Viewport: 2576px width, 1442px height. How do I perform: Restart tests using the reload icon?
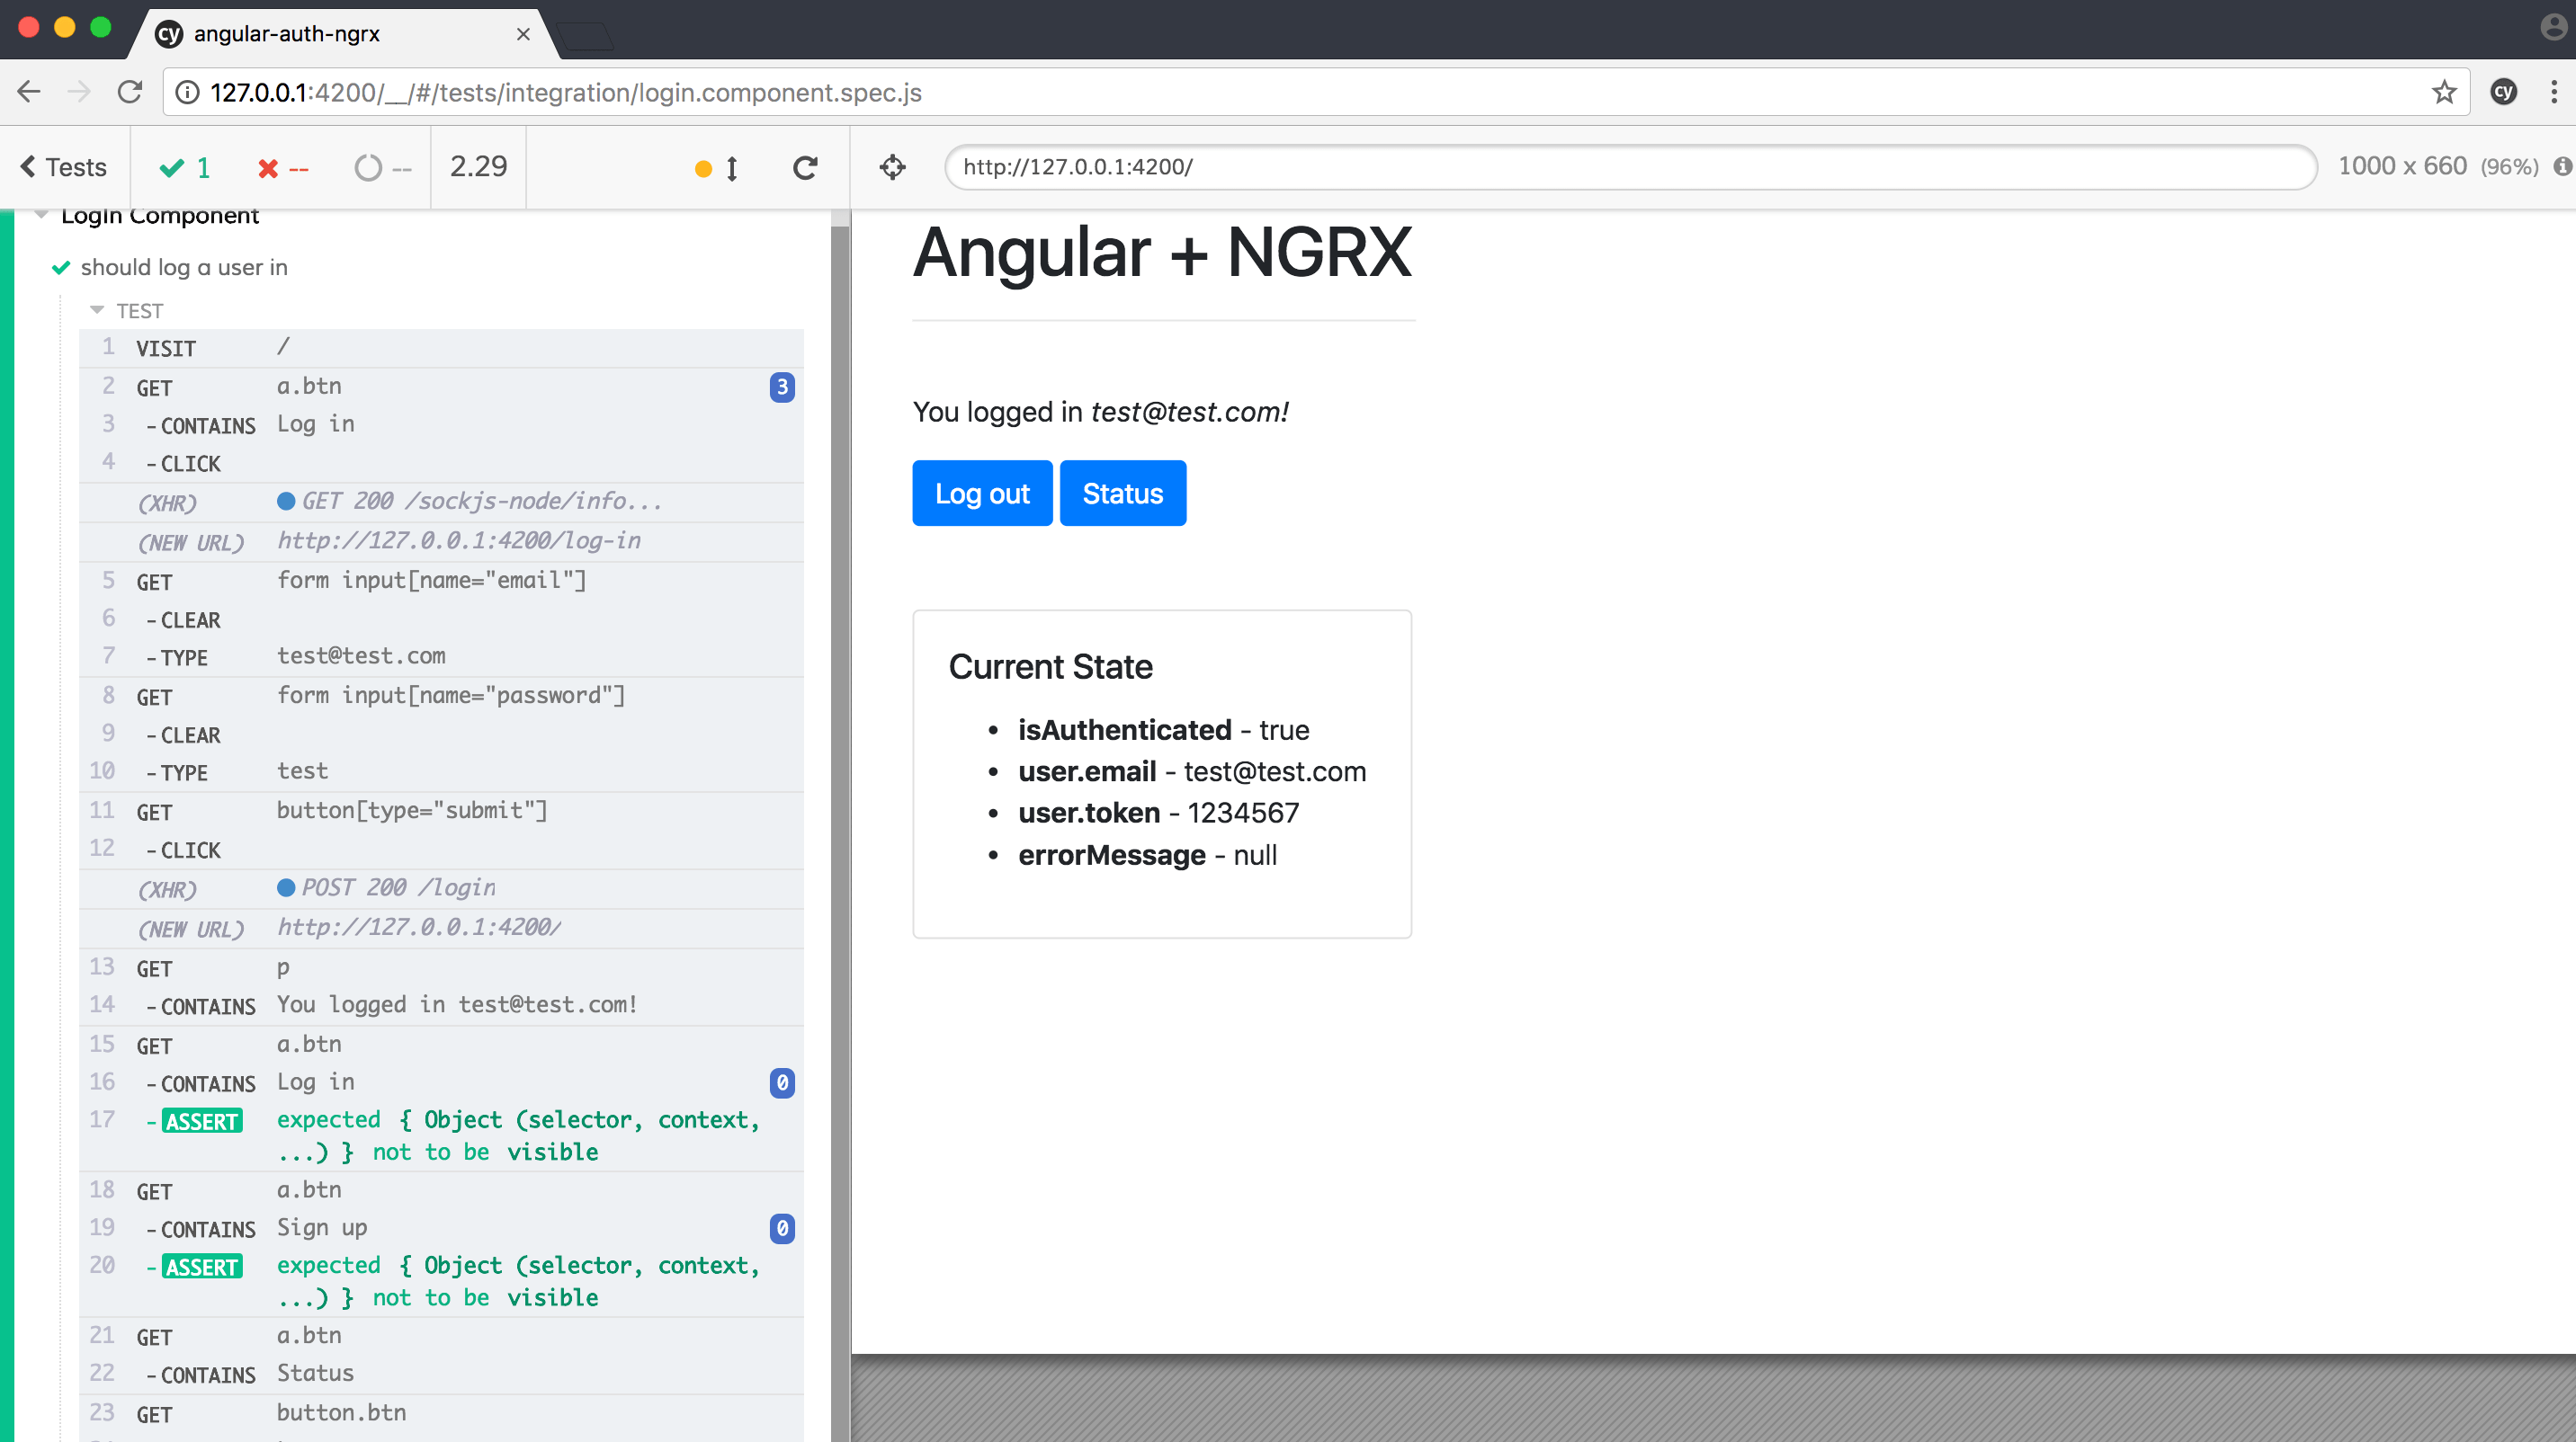tap(805, 167)
